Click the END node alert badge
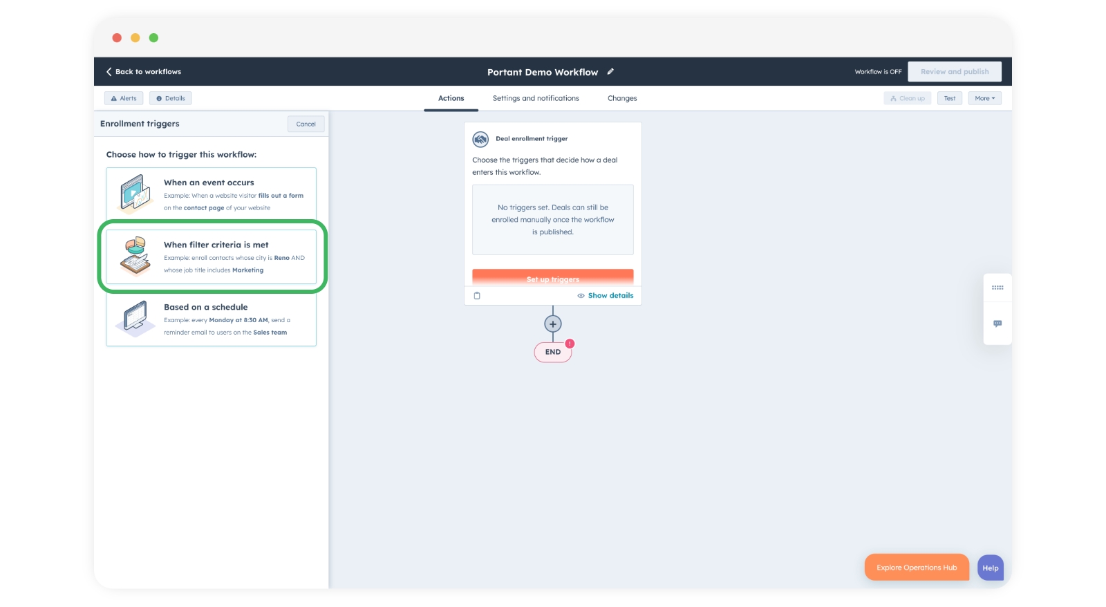Viewport: 1106px width, 607px height. point(570,344)
